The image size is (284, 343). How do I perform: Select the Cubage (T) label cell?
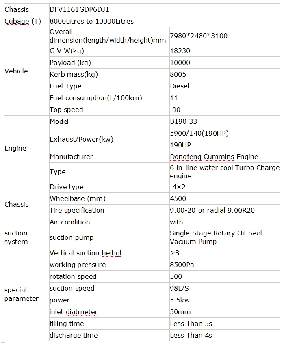click(x=27, y=21)
